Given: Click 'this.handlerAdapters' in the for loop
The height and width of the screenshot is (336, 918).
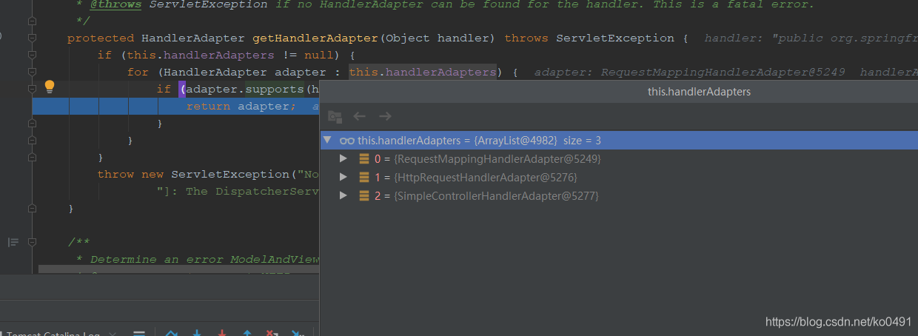Looking at the screenshot, I should click(422, 72).
